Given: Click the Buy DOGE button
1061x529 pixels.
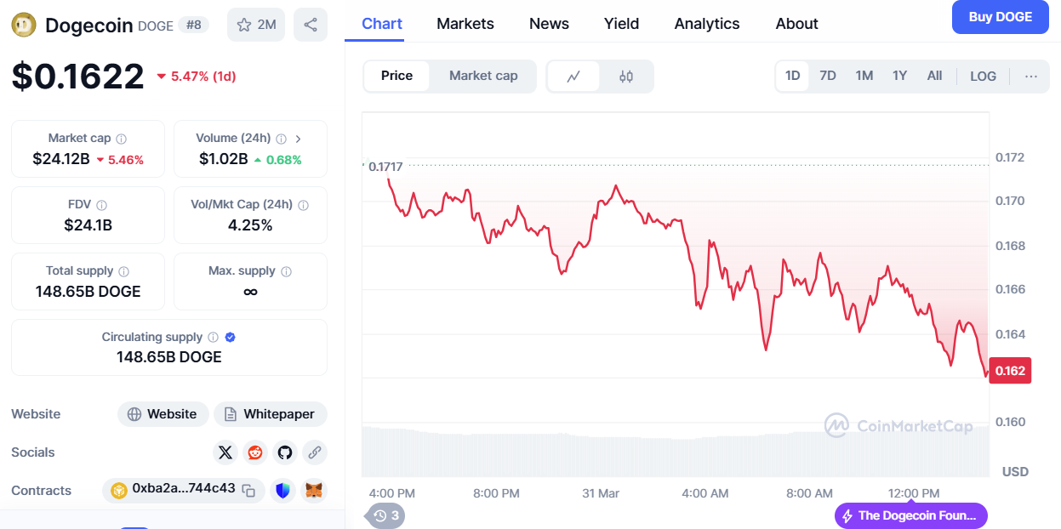Looking at the screenshot, I should (x=1001, y=17).
